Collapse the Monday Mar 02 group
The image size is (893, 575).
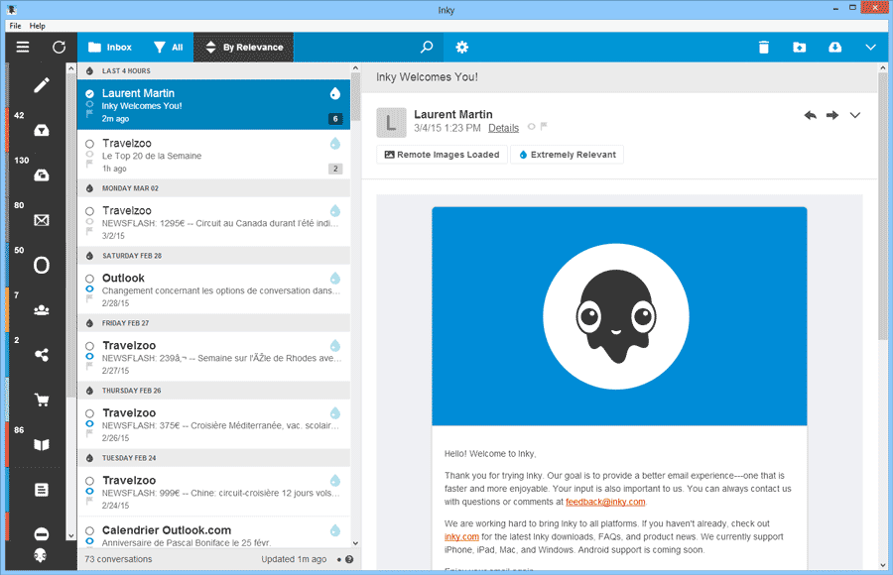[213, 188]
